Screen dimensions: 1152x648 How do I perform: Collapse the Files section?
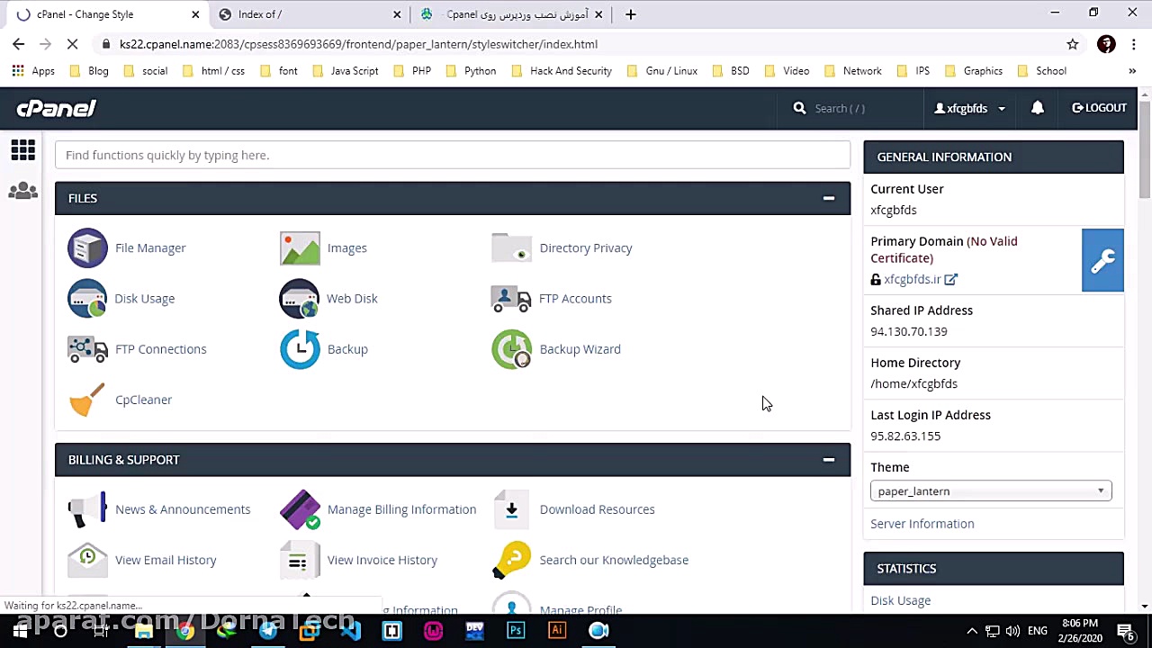point(829,198)
